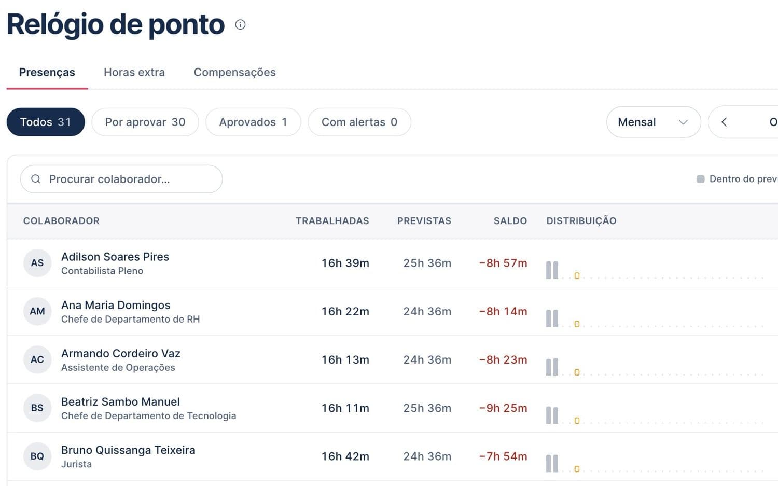Viewport: 778px width, 486px height.
Task: Filter by Aprovados 1
Action: coord(253,122)
